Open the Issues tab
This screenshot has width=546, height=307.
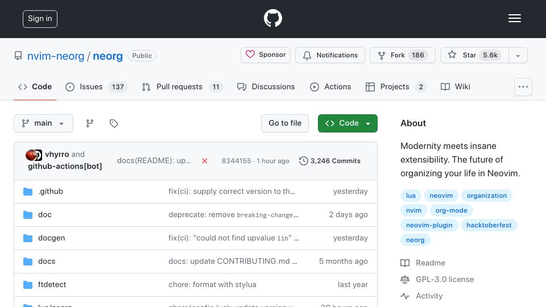point(97,86)
